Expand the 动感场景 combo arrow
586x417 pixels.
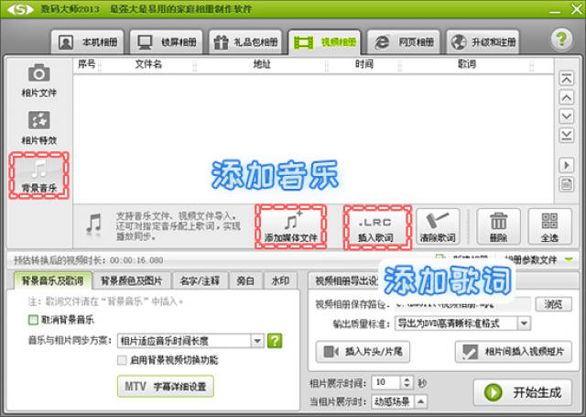[420, 401]
